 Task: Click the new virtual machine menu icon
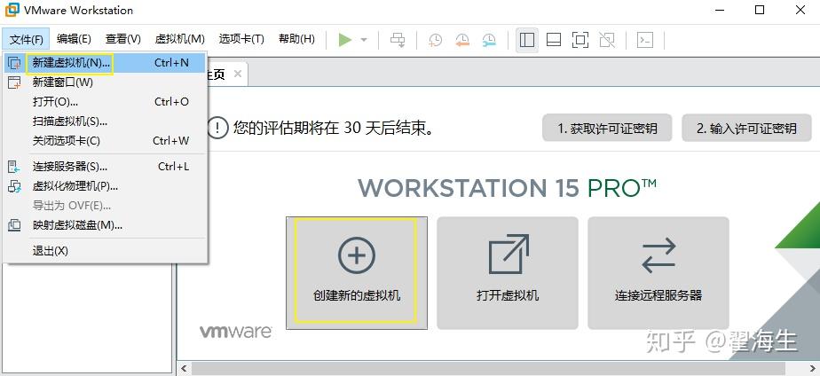tap(14, 63)
